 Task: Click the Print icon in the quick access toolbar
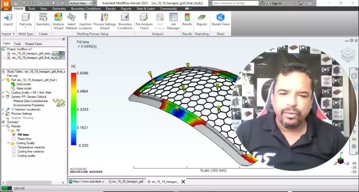53,3
